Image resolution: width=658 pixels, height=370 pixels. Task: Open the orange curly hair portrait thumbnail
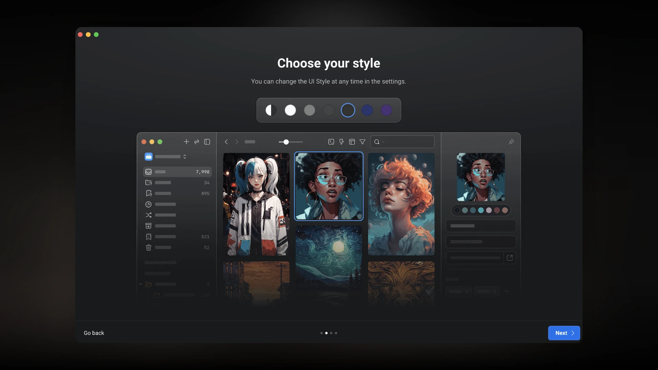[x=401, y=204]
